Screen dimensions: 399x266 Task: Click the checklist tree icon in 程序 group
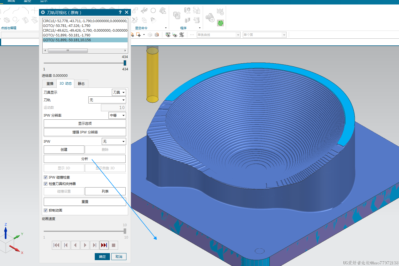coord(196,11)
